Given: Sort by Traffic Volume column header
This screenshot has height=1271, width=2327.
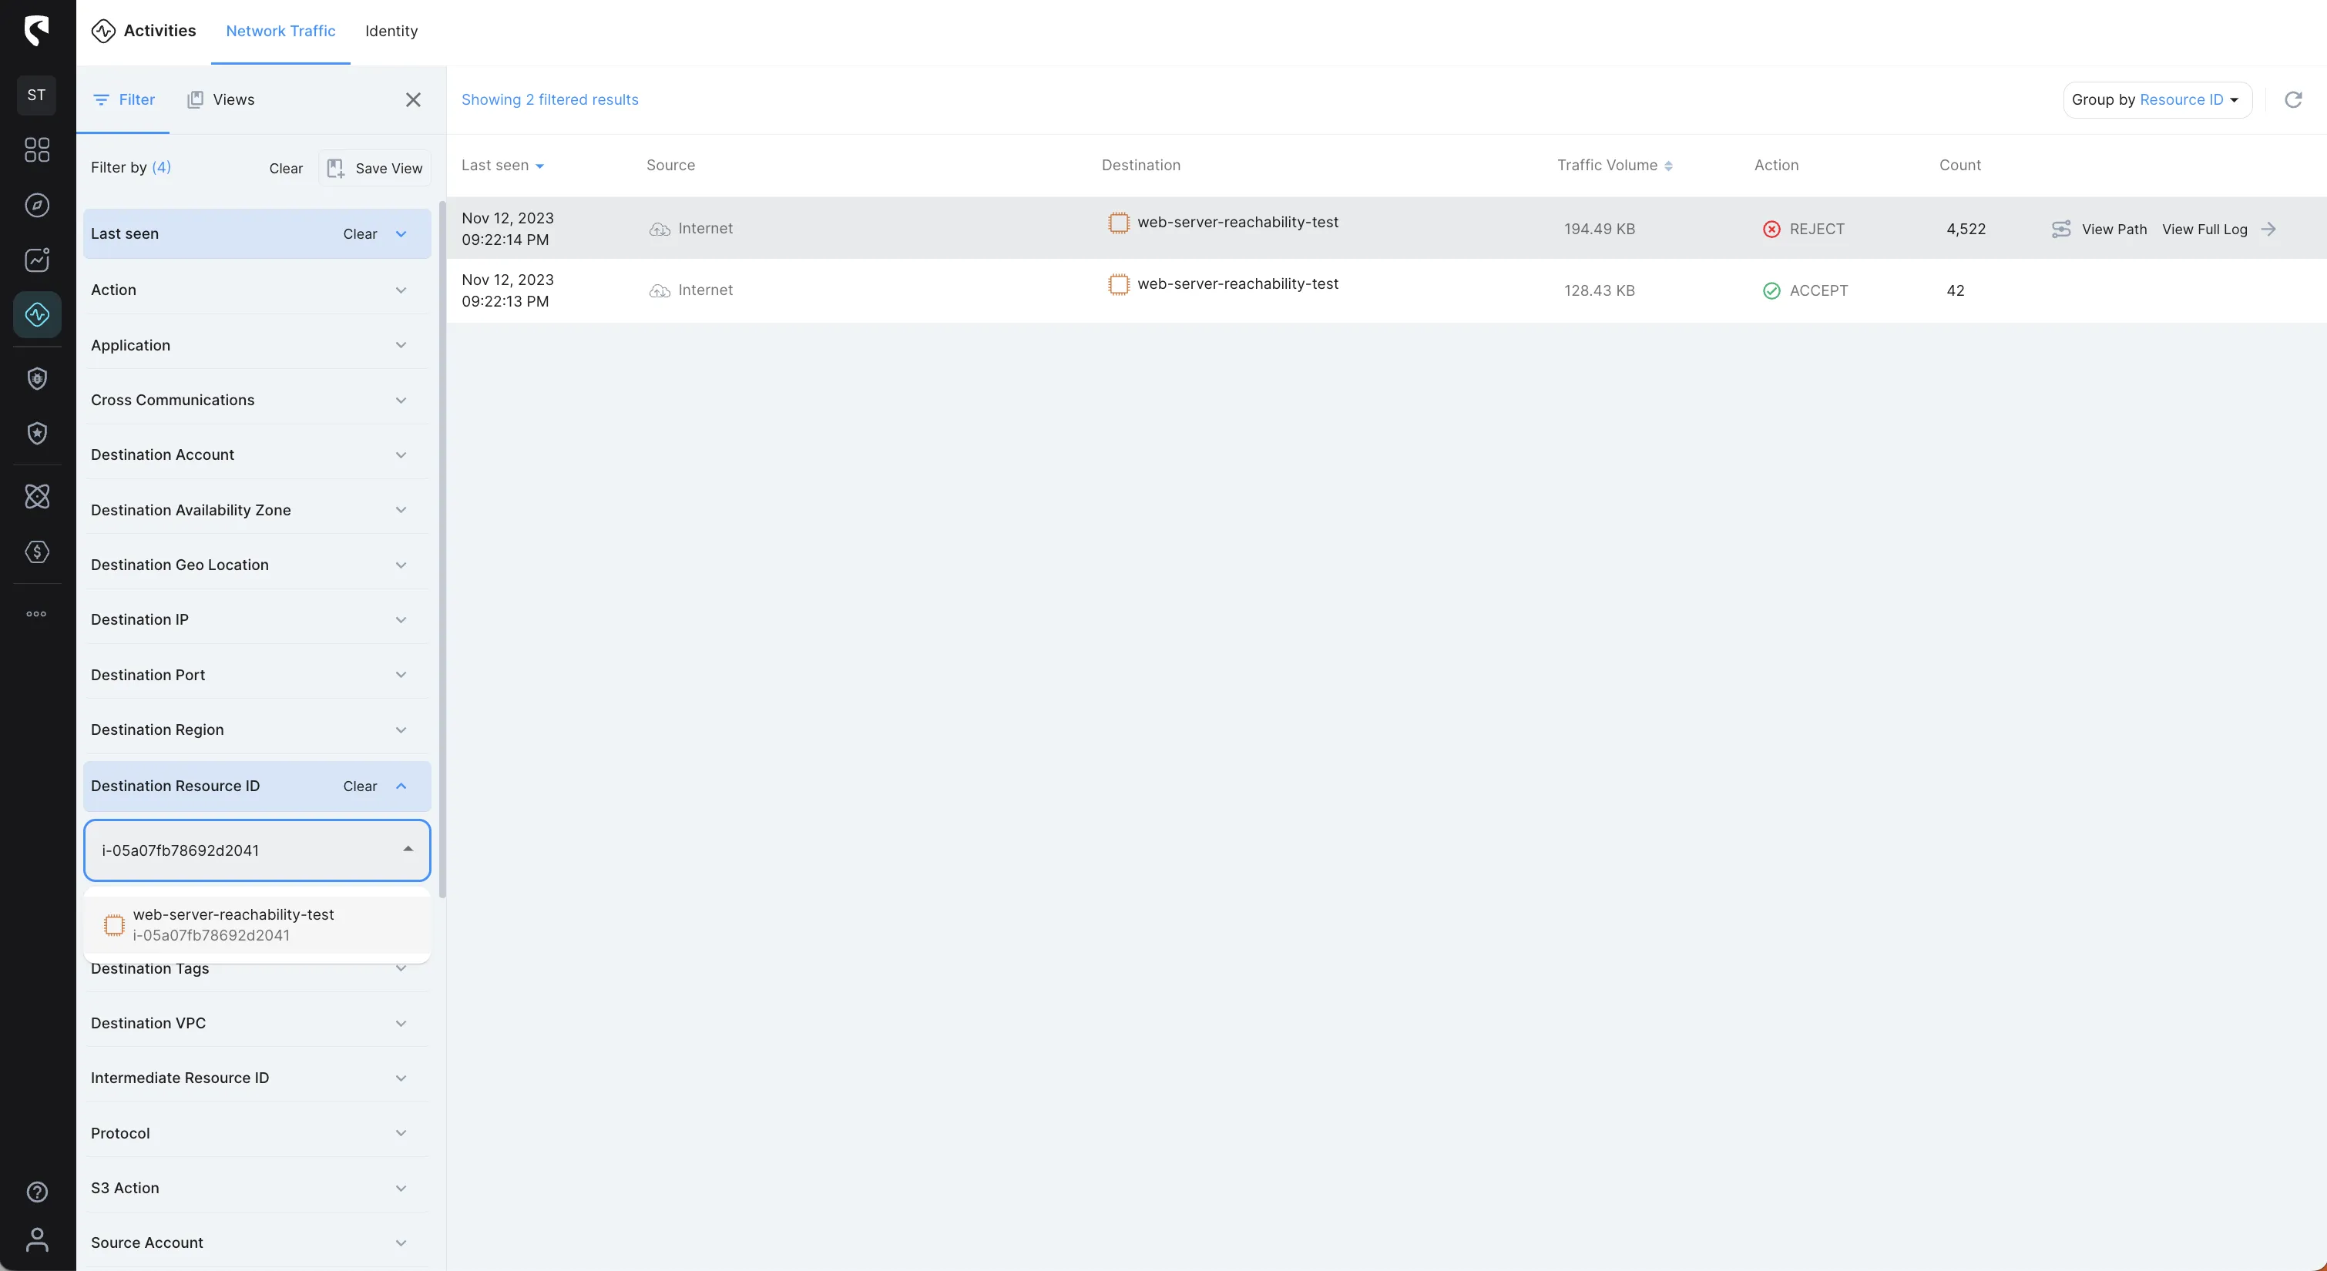Looking at the screenshot, I should pos(1614,166).
